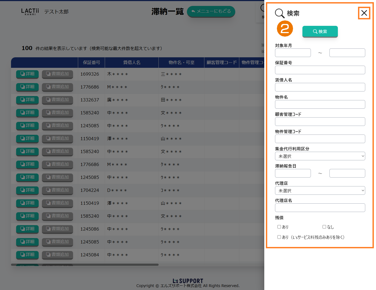Return to menu via メニューにもどる button
The image size is (376, 290).
click(211, 11)
